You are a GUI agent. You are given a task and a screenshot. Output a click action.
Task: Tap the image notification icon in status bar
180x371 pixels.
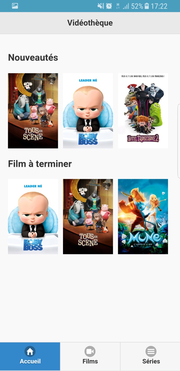point(15,6)
